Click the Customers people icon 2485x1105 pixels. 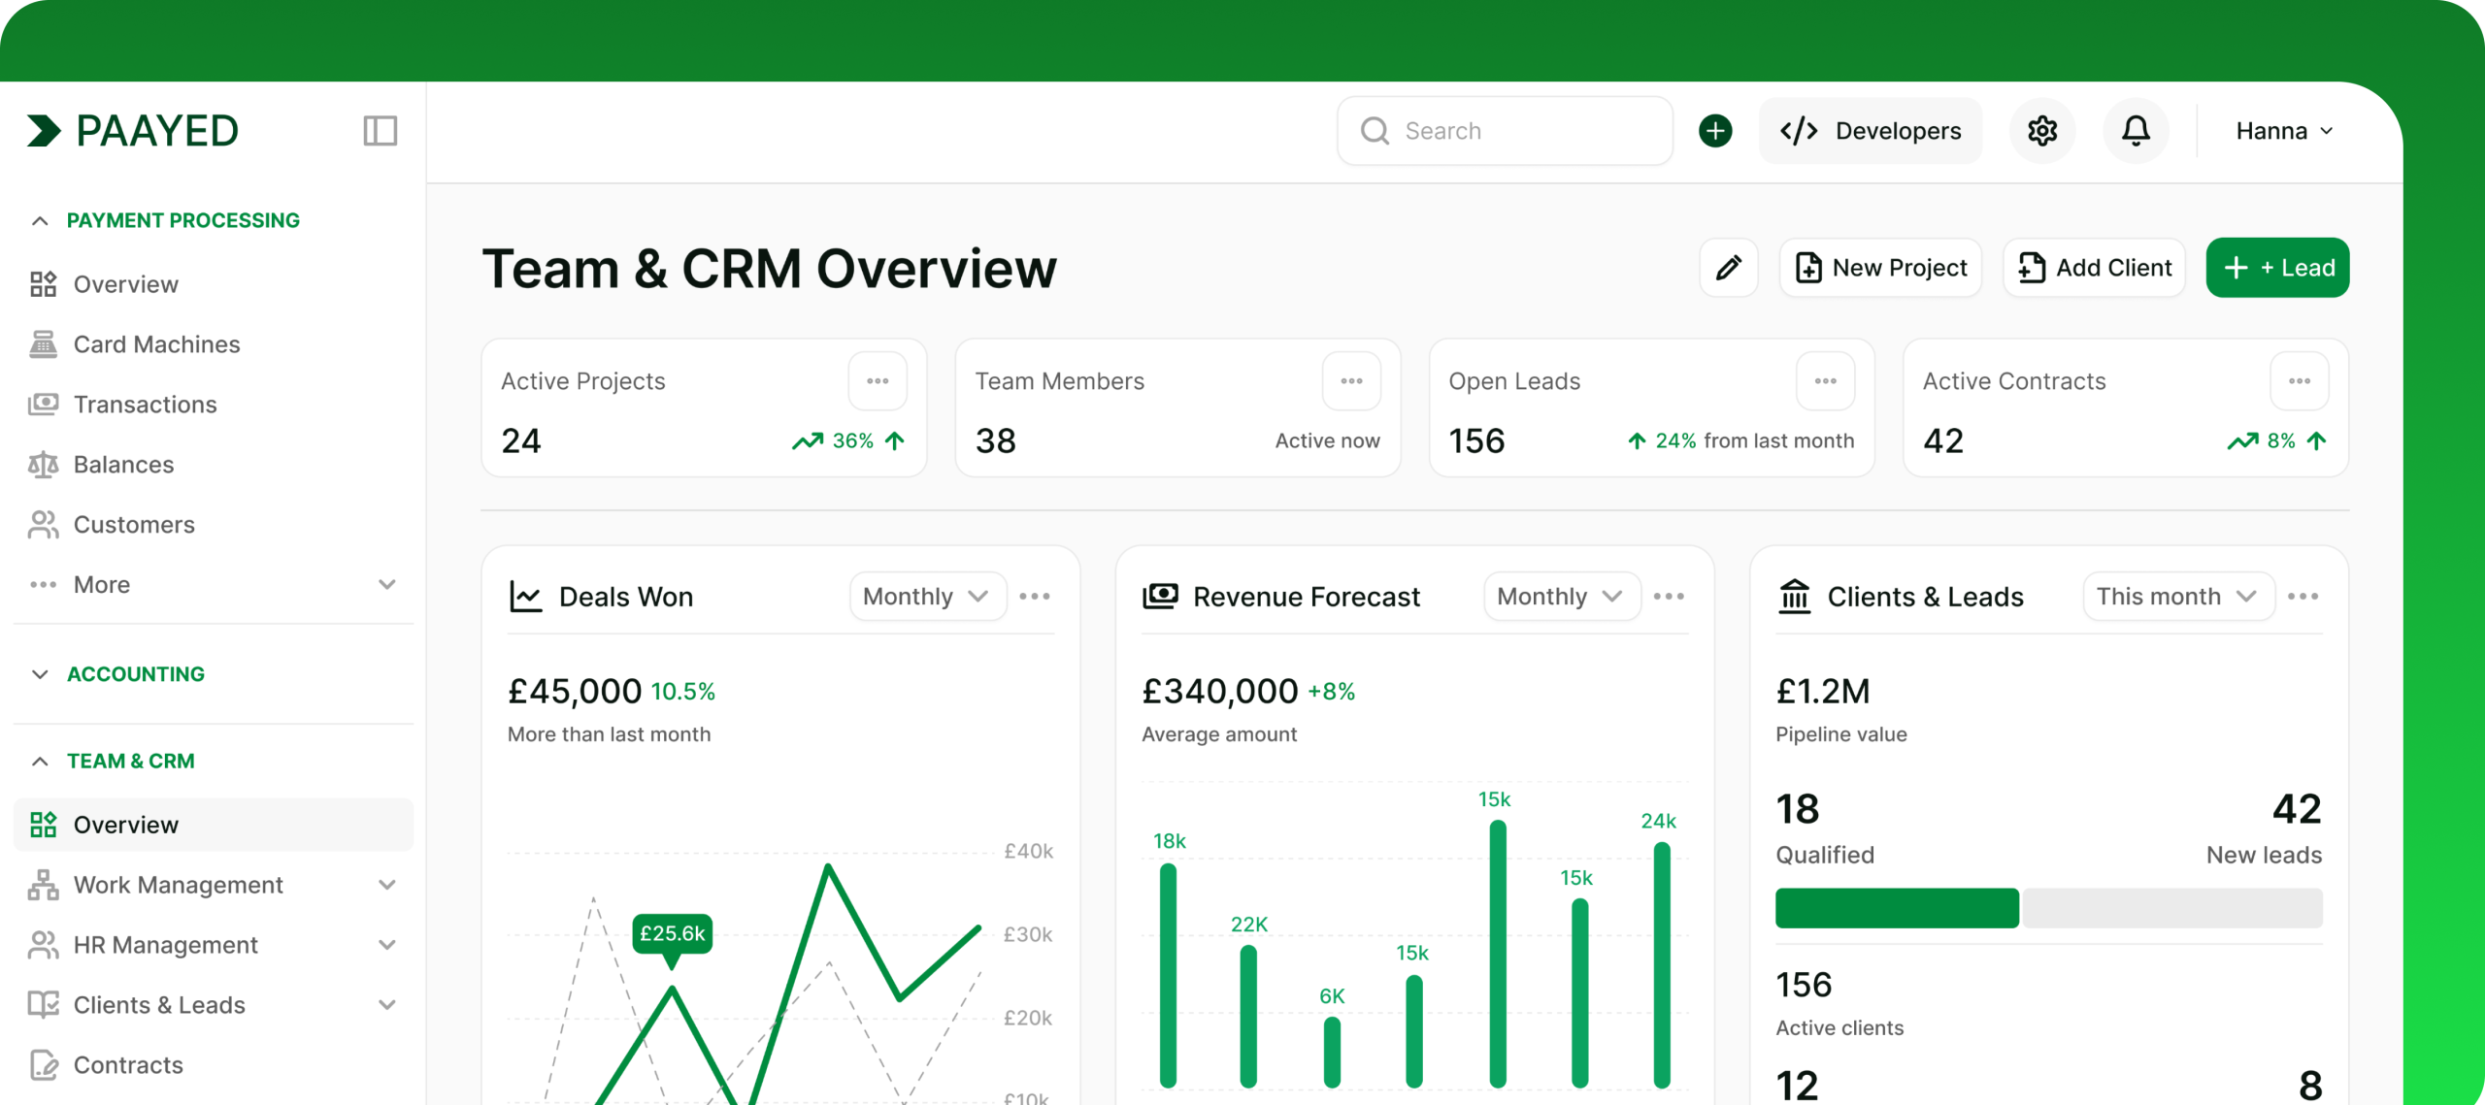[43, 525]
